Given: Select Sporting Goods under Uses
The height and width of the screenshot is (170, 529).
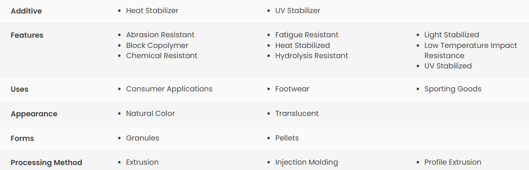Looking at the screenshot, I should 453,89.
